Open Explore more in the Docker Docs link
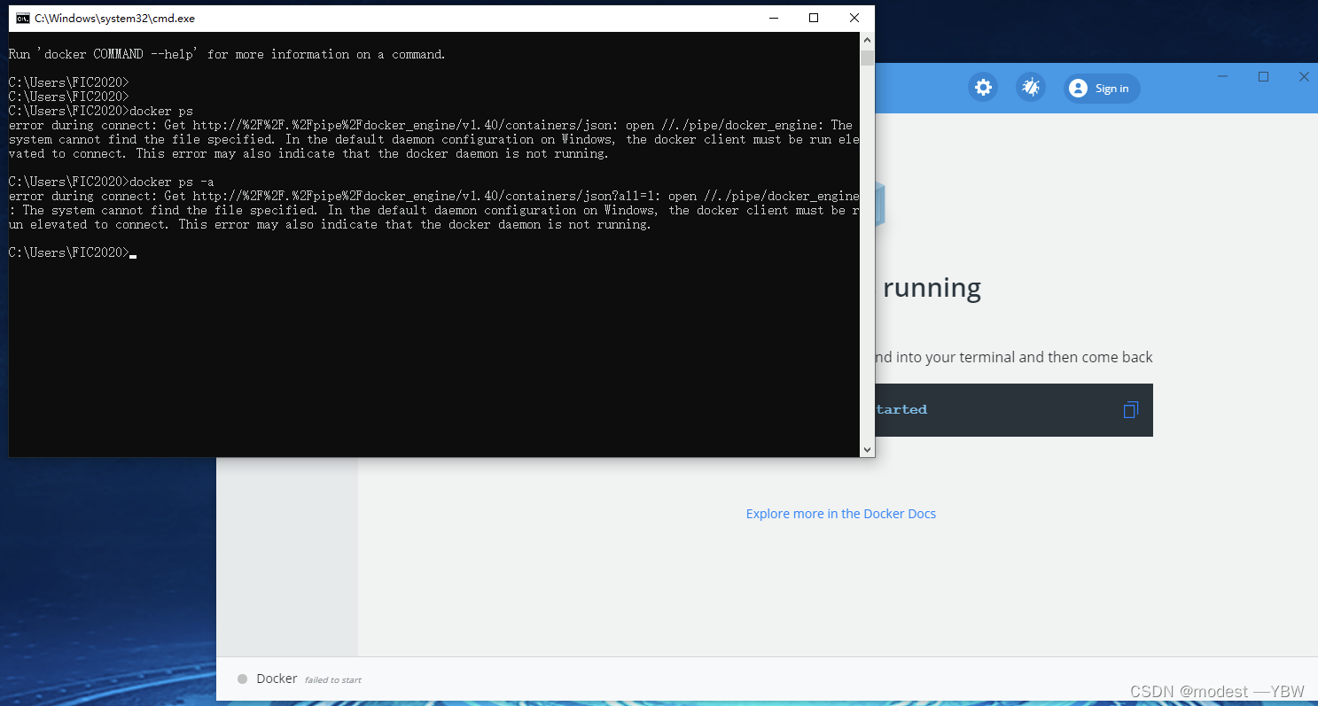 coord(841,514)
